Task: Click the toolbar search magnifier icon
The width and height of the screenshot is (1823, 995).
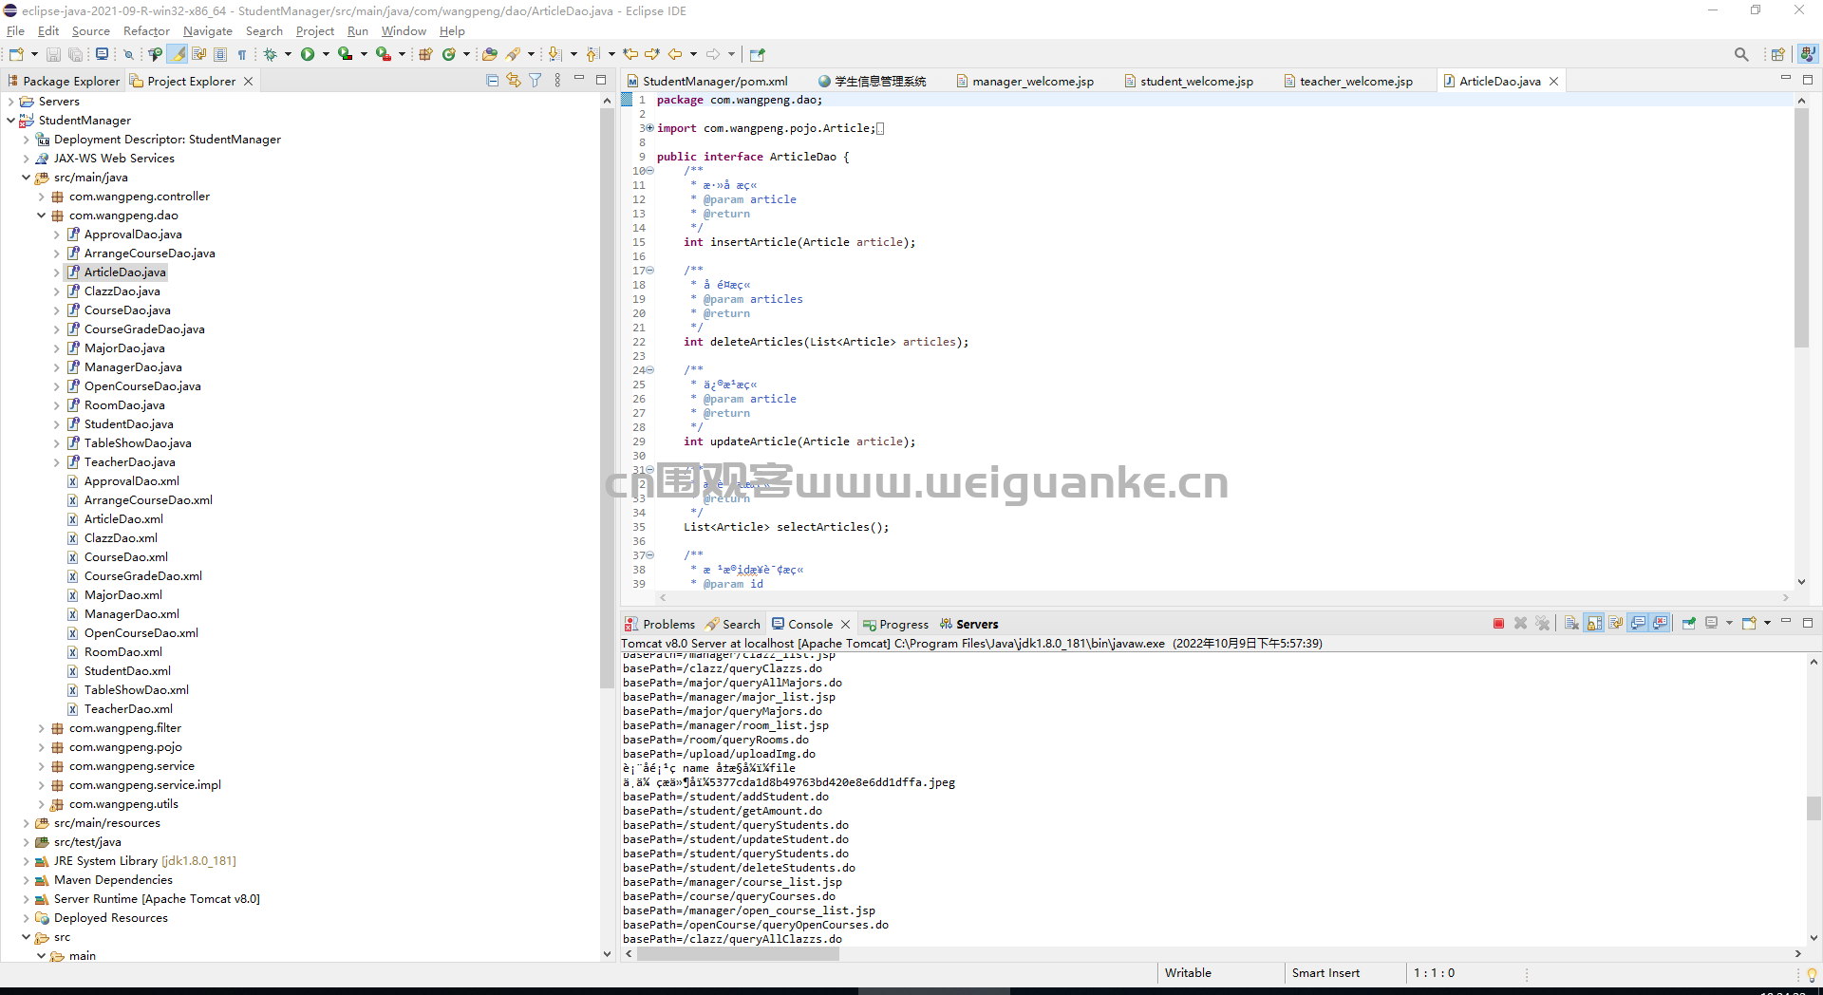Action: click(x=1741, y=54)
